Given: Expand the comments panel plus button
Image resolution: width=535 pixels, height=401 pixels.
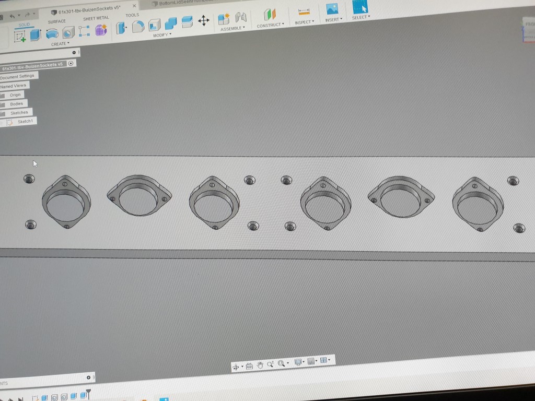Looking at the screenshot, I should click(x=88, y=378).
